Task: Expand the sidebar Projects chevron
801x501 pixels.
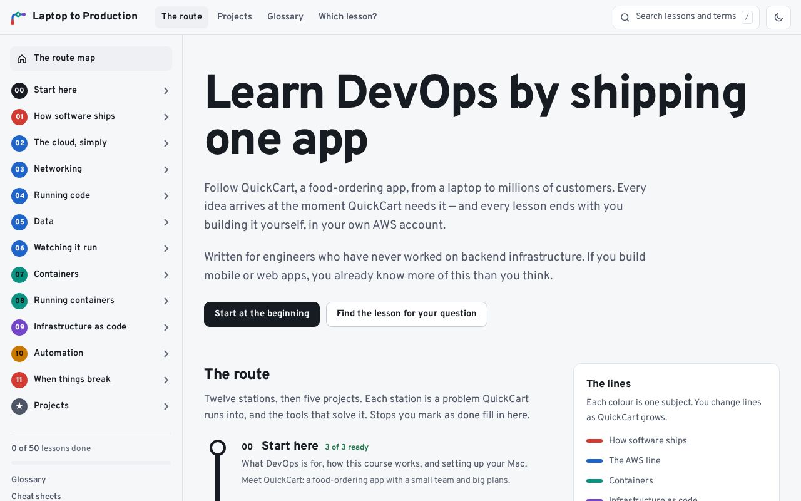Action: coord(166,406)
